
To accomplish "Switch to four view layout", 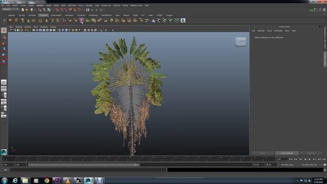I will 4,88.
